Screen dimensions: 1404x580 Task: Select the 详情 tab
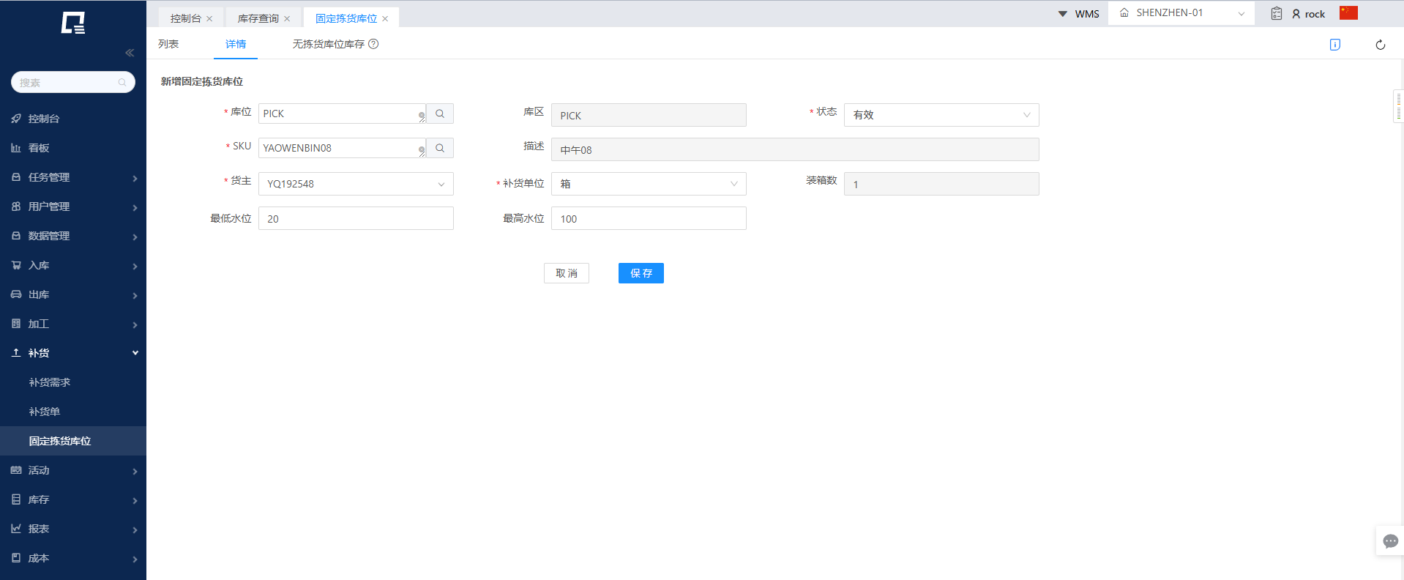[236, 44]
